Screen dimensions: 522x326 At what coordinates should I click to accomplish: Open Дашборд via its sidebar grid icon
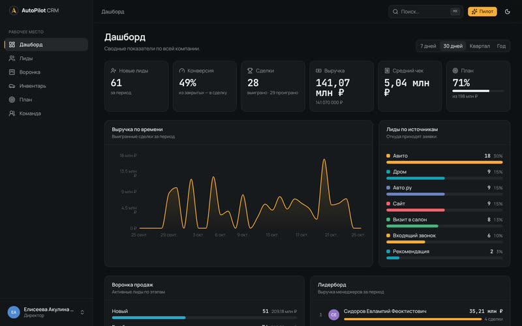(x=12, y=44)
